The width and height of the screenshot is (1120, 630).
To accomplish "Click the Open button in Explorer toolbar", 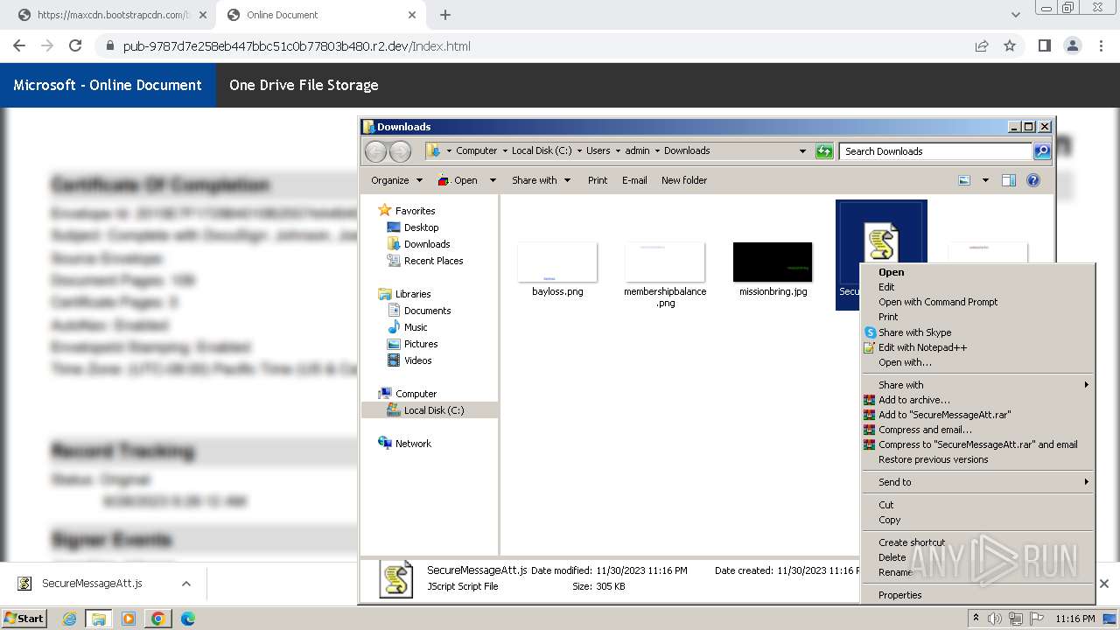I will [x=458, y=180].
